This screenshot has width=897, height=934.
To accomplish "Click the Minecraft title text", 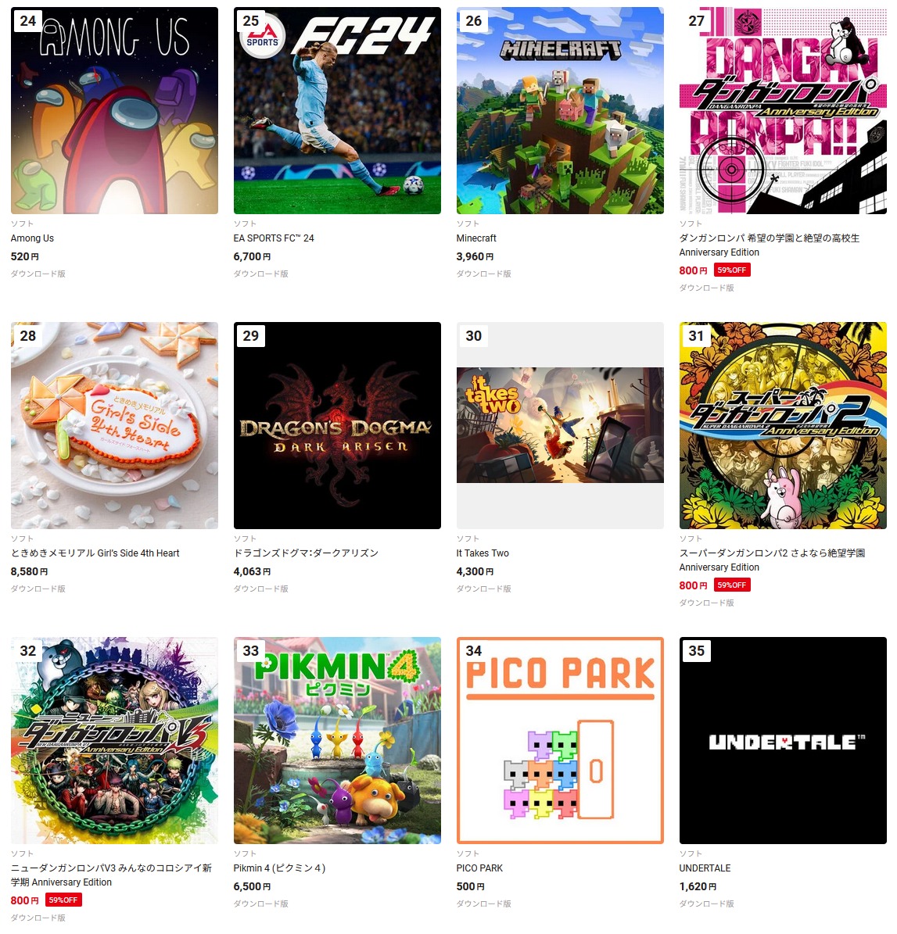I will coord(476,238).
